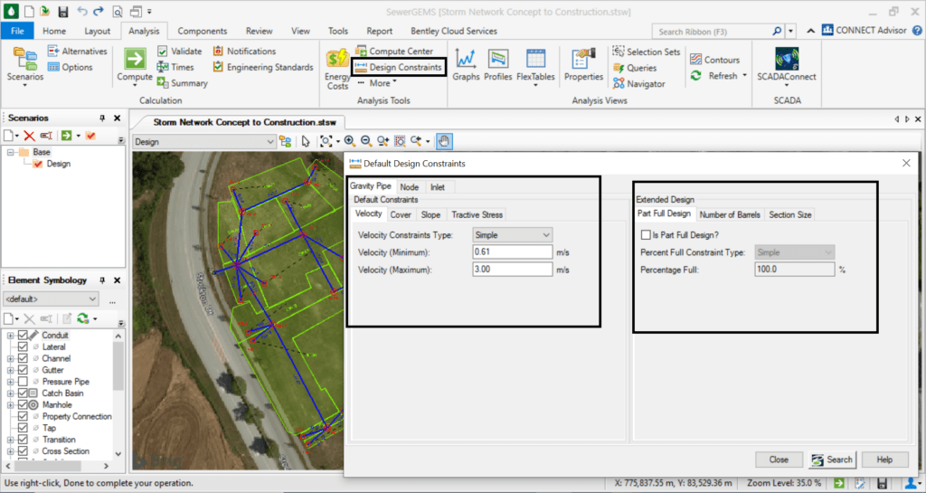Viewport: 926px width, 493px height.
Task: Toggle Catch Basin symbology checkbox
Action: [x=23, y=393]
